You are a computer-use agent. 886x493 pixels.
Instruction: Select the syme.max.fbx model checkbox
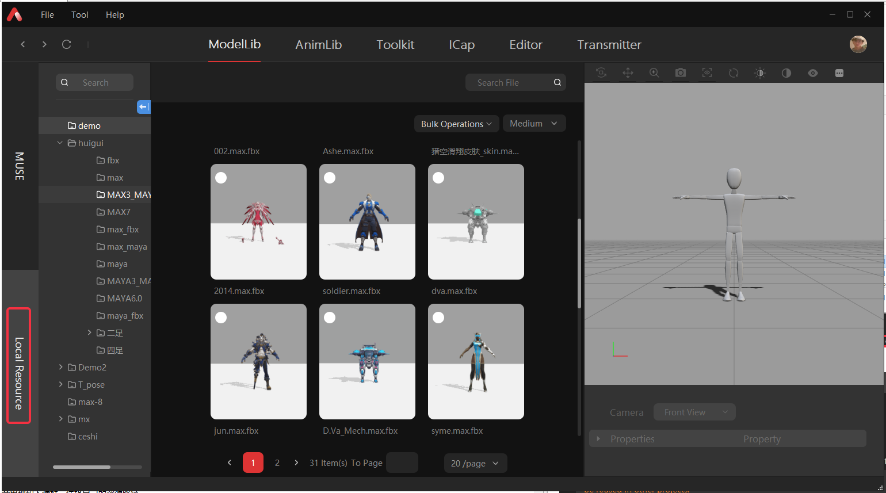438,318
